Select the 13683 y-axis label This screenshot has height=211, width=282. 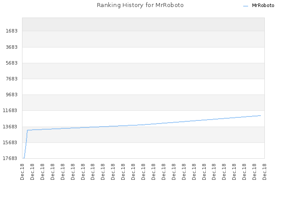pyautogui.click(x=10, y=127)
